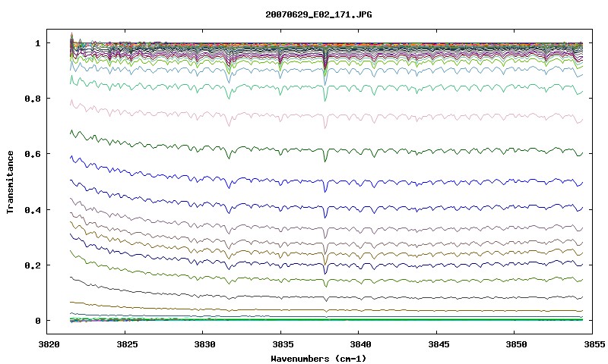Click the x-axis tick label 3820
The width and height of the screenshot is (608, 364).
(49, 344)
